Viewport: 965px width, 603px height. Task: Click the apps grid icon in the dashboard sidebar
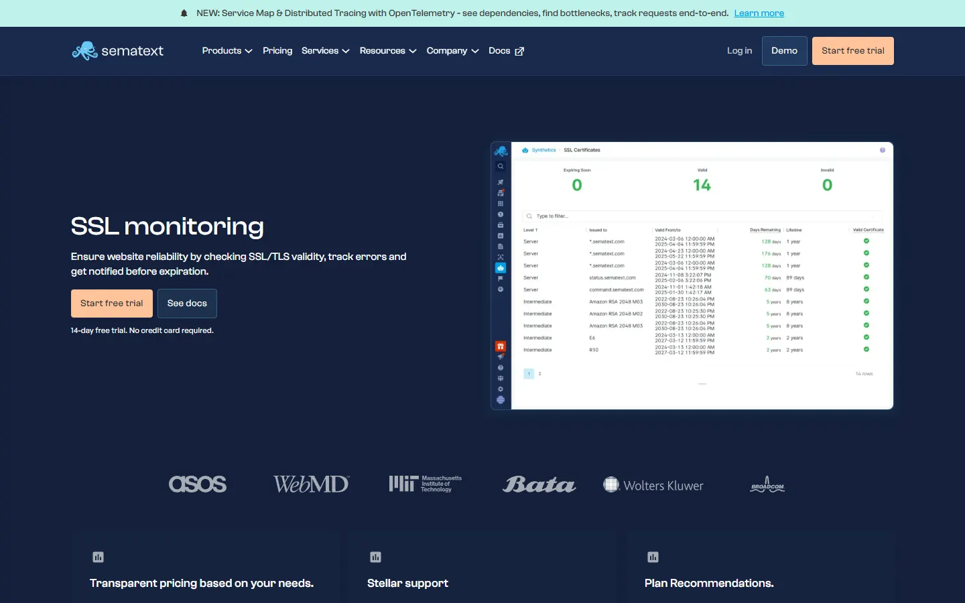tap(501, 204)
